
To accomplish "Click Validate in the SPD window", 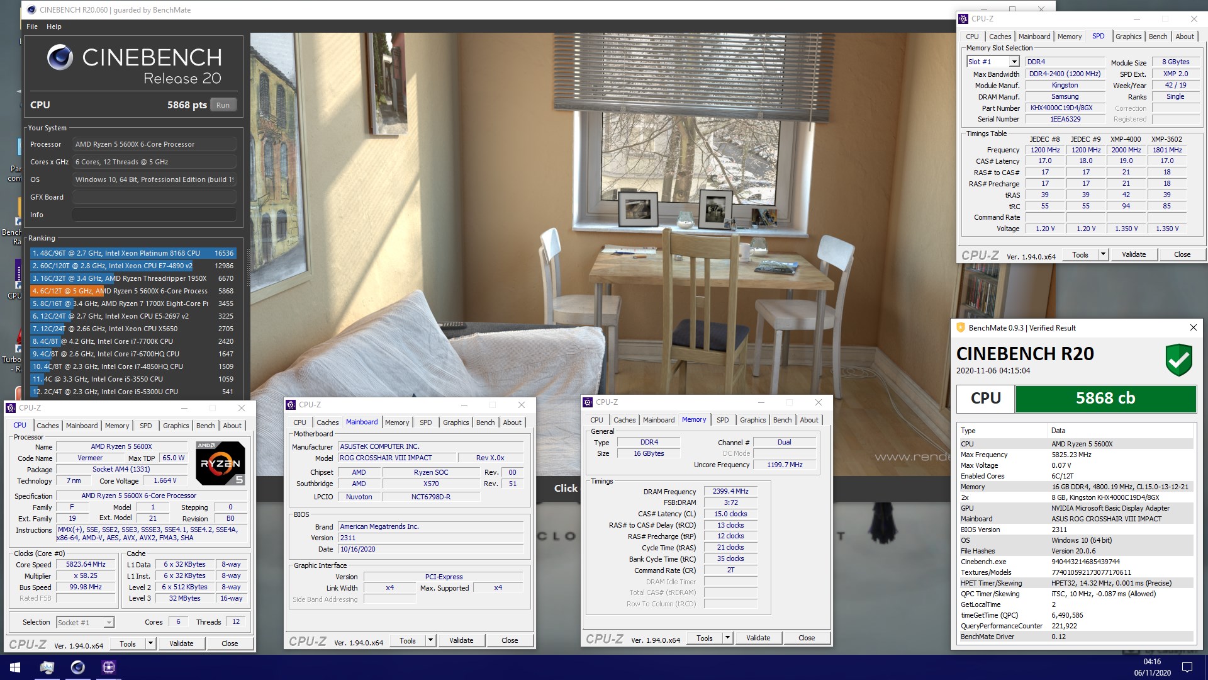I will click(1134, 254).
